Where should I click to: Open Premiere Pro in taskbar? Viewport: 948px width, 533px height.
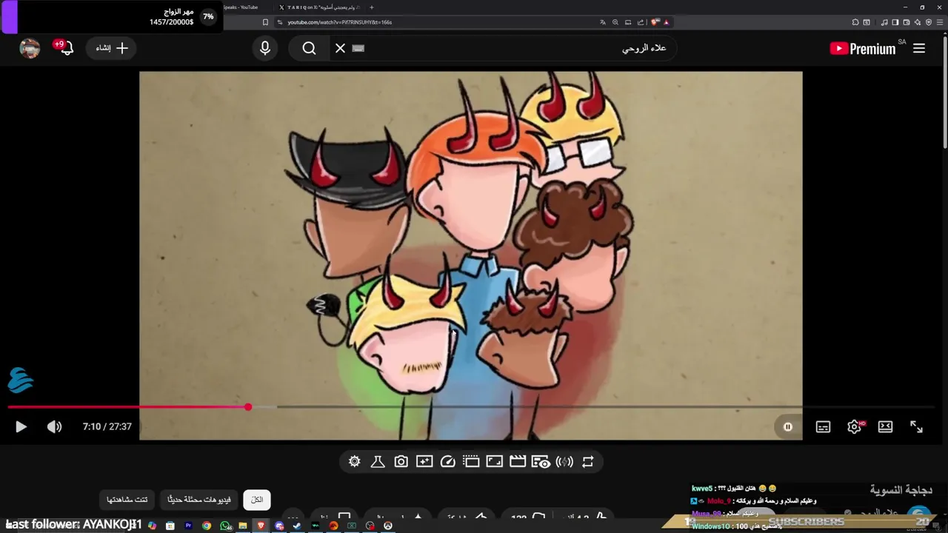(188, 526)
